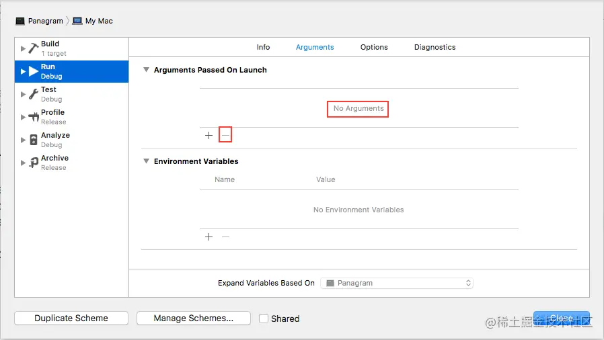Expand the Profile action disclosure triangle

[23, 117]
